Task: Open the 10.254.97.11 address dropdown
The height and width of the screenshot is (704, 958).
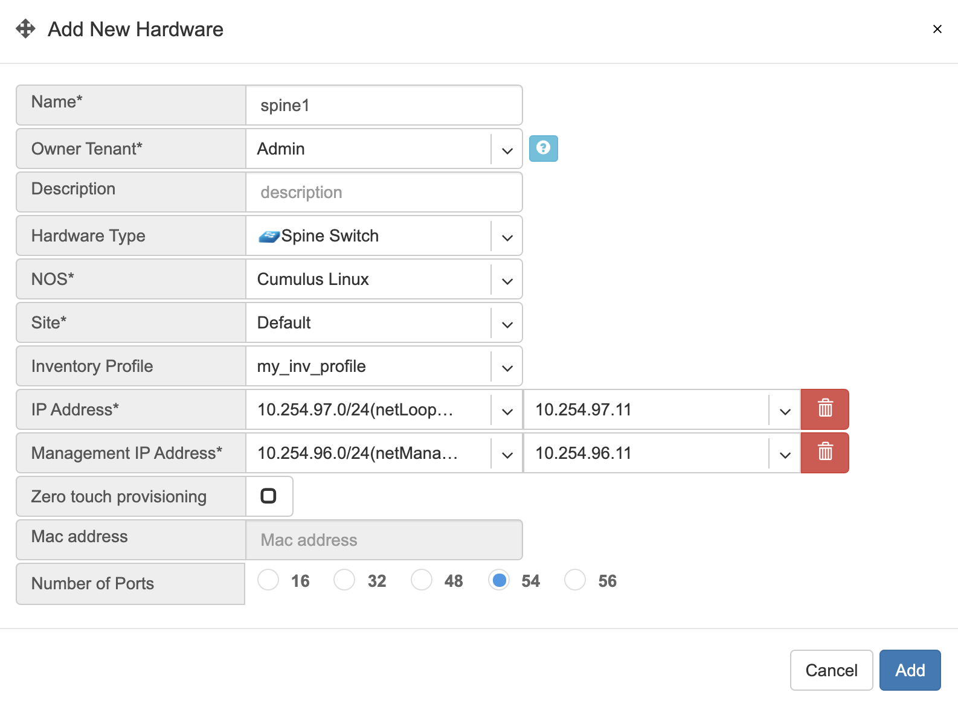Action: (x=785, y=410)
